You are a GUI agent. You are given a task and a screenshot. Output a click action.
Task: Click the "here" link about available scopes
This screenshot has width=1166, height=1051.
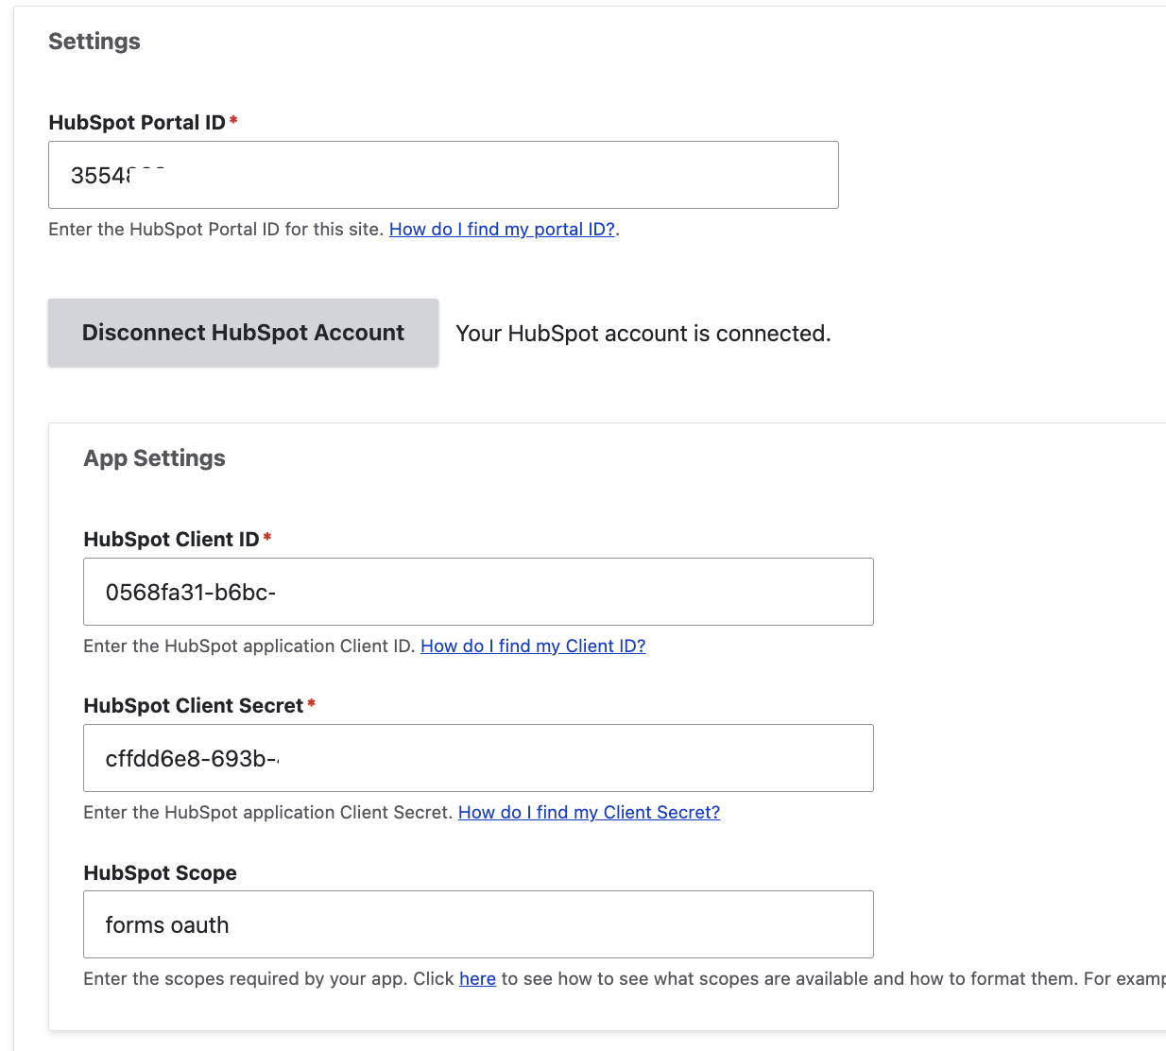[x=477, y=978]
